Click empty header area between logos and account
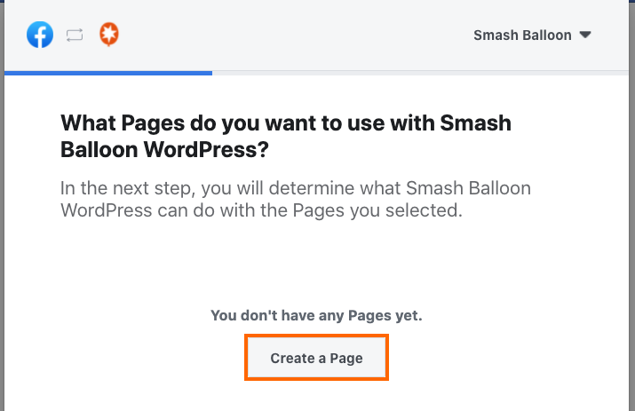Image resolution: width=635 pixels, height=411 pixels. [x=293, y=36]
